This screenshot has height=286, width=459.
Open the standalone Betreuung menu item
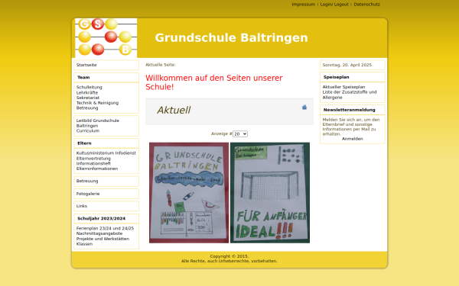pos(87,181)
